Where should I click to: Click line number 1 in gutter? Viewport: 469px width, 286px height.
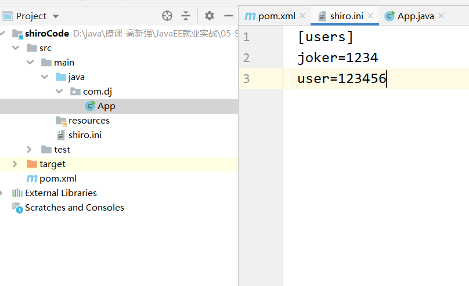(x=246, y=37)
